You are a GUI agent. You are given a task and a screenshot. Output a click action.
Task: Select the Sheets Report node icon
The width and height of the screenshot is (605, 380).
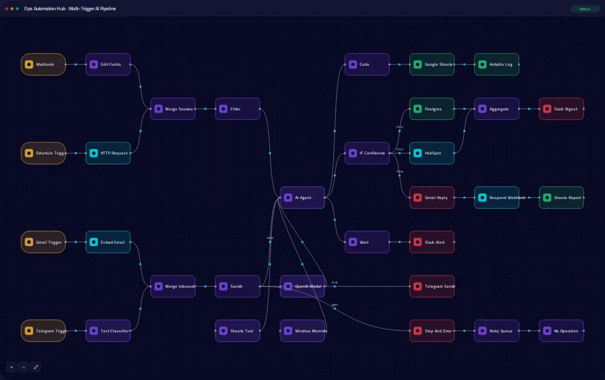click(x=548, y=198)
